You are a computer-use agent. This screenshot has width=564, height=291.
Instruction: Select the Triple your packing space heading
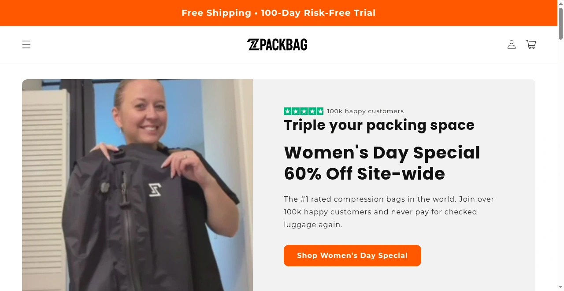point(379,125)
